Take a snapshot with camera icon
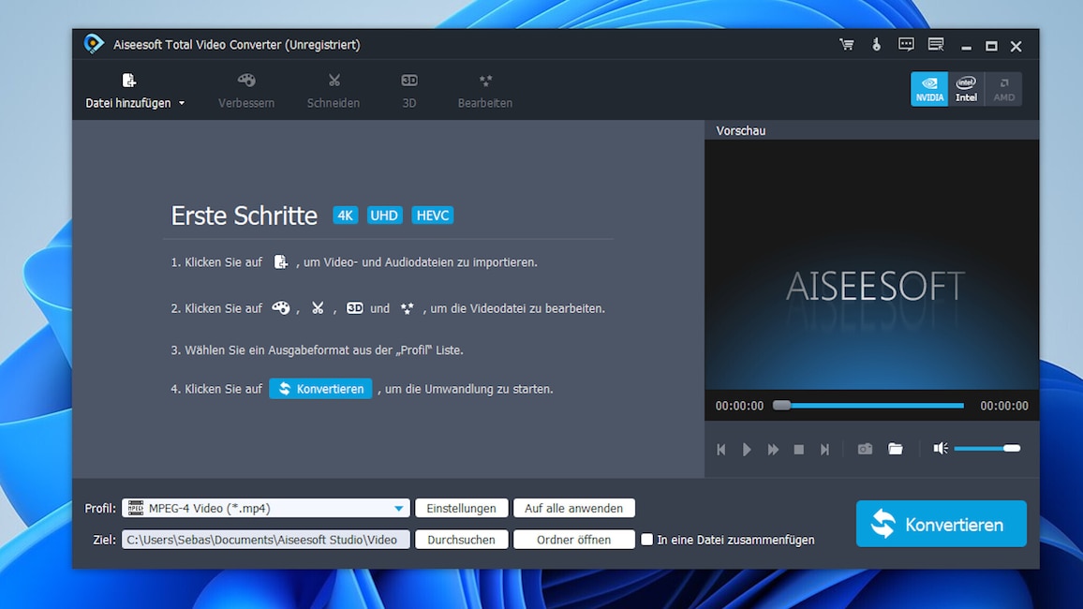The width and height of the screenshot is (1083, 609). click(x=865, y=449)
